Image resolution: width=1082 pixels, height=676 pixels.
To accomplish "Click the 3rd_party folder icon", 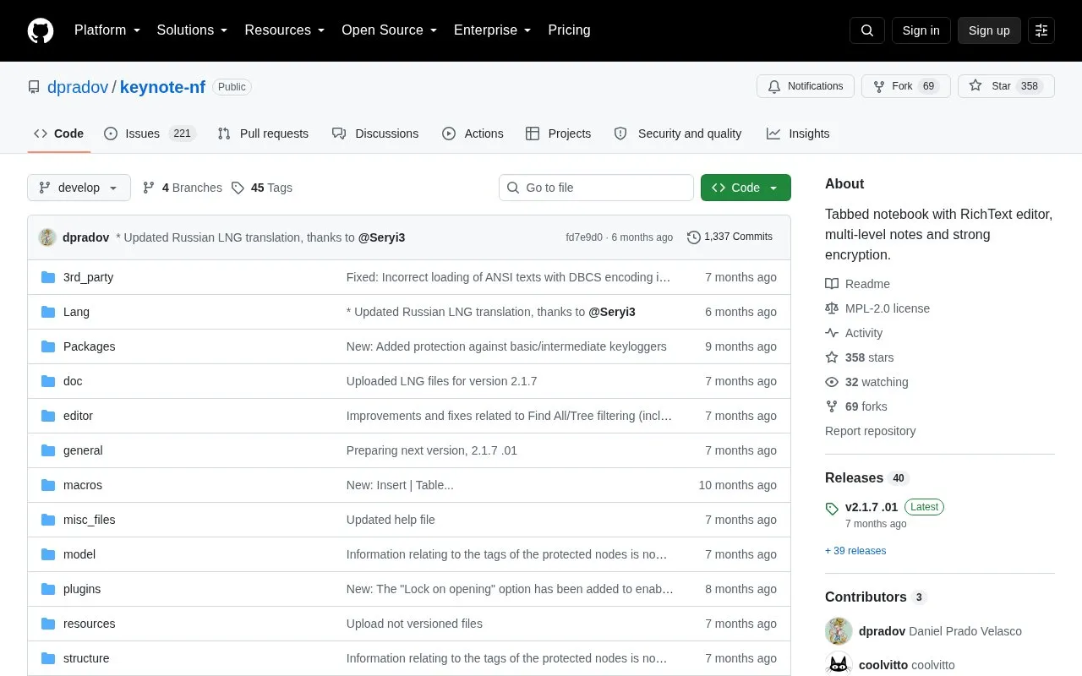I will (48, 277).
